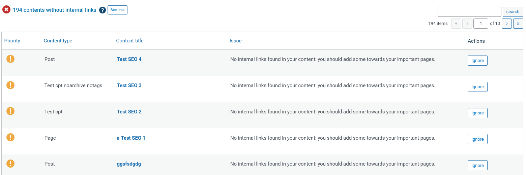Viewport: 526px width, 175px height.
Task: Sort table by Content title column
Action: (x=130, y=41)
